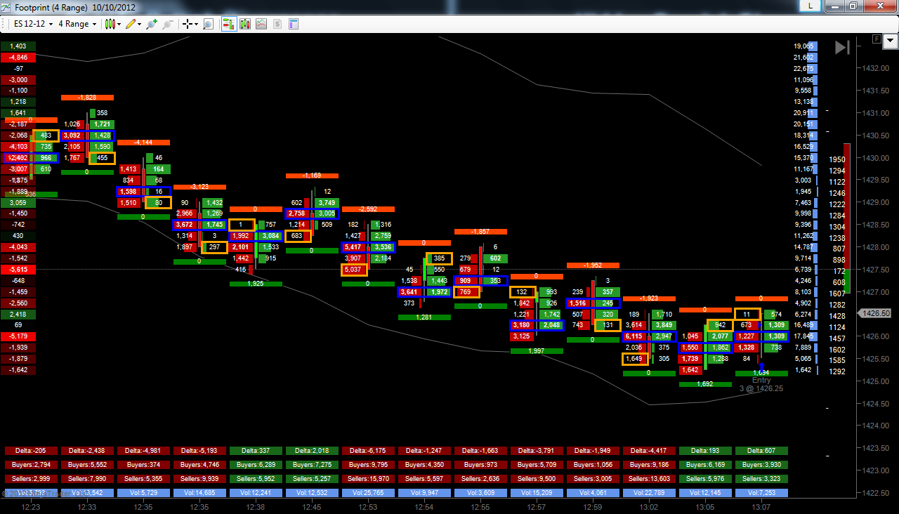Screen dimensions: 899x514
Task: Click the 12:45 time axis label
Action: coord(312,506)
